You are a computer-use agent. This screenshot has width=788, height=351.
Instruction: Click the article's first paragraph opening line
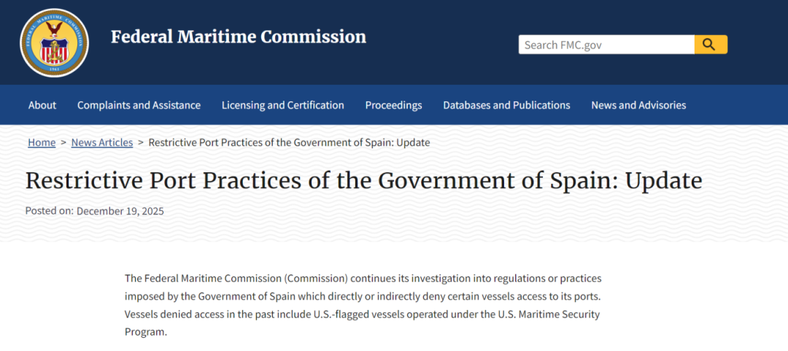click(363, 279)
